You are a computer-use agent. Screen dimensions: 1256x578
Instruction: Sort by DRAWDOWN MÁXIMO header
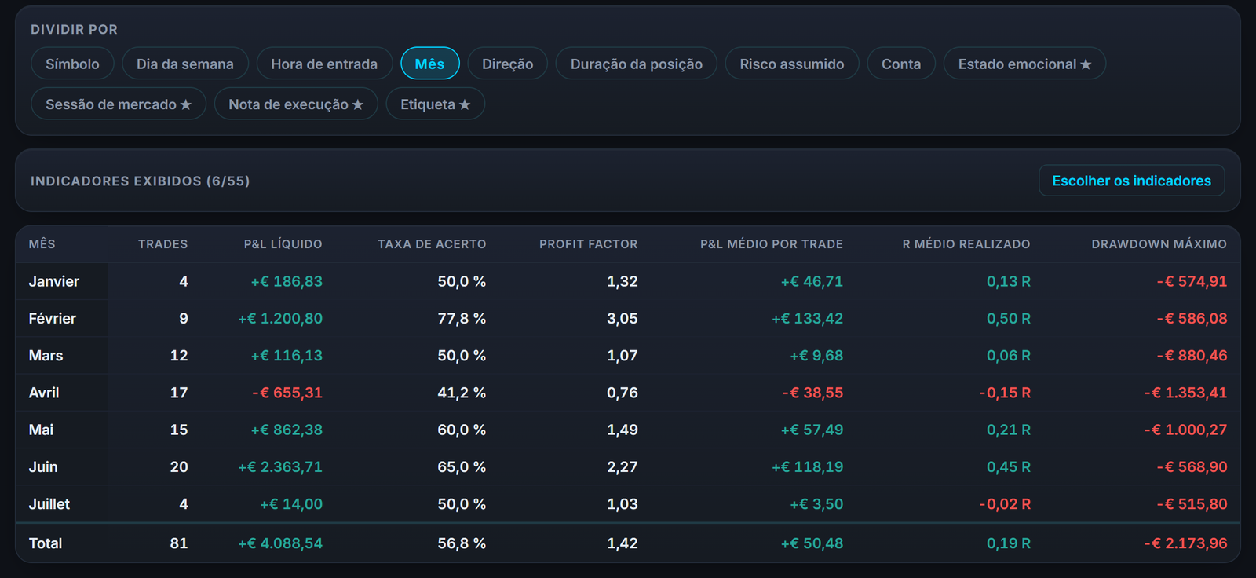point(1159,244)
